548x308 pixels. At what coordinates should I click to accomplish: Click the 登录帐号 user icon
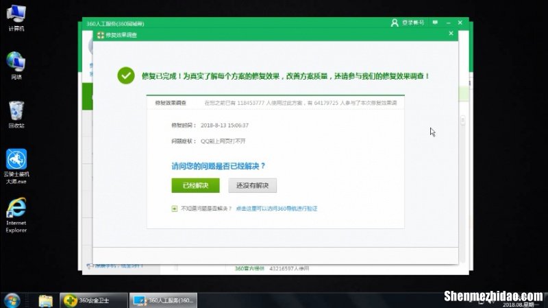395,23
